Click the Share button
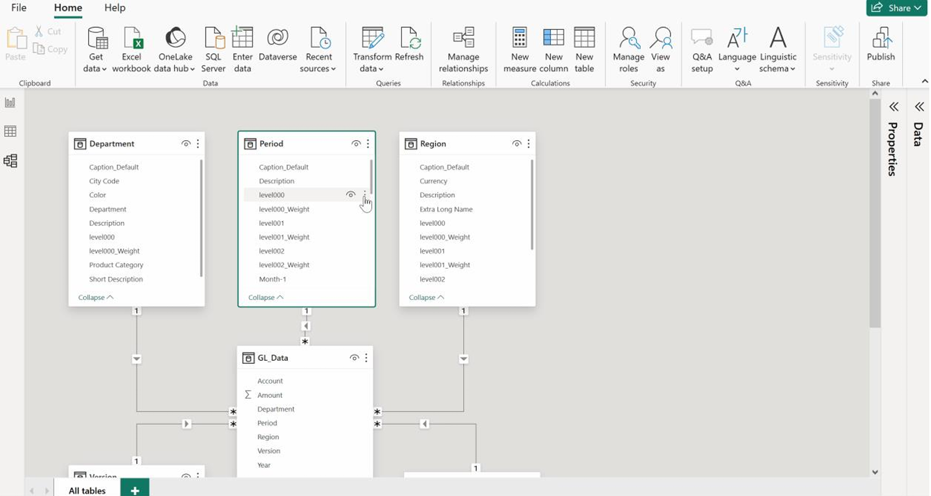The width and height of the screenshot is (931, 496). [x=896, y=8]
